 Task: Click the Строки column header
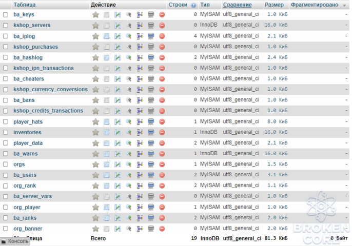[178, 5]
